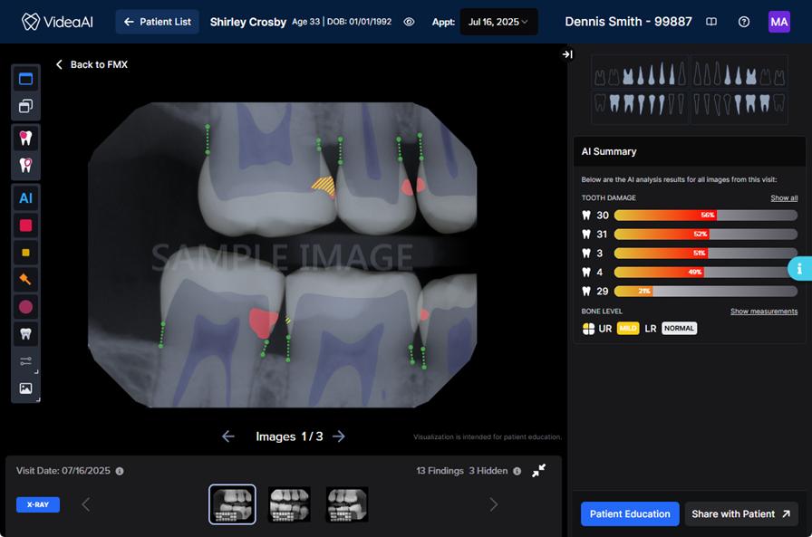Toggle the eye icon beside patient DOB
The image size is (812, 537).
click(x=409, y=22)
